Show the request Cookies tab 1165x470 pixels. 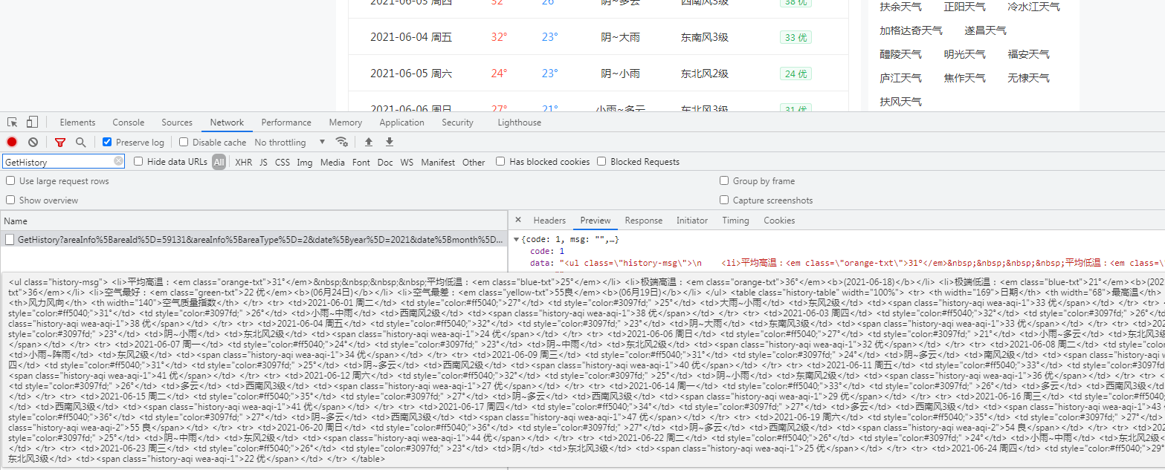pyautogui.click(x=779, y=221)
